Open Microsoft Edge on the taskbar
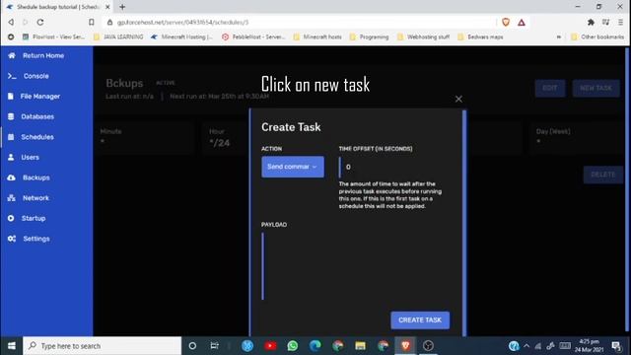The width and height of the screenshot is (631, 355). (x=315, y=346)
